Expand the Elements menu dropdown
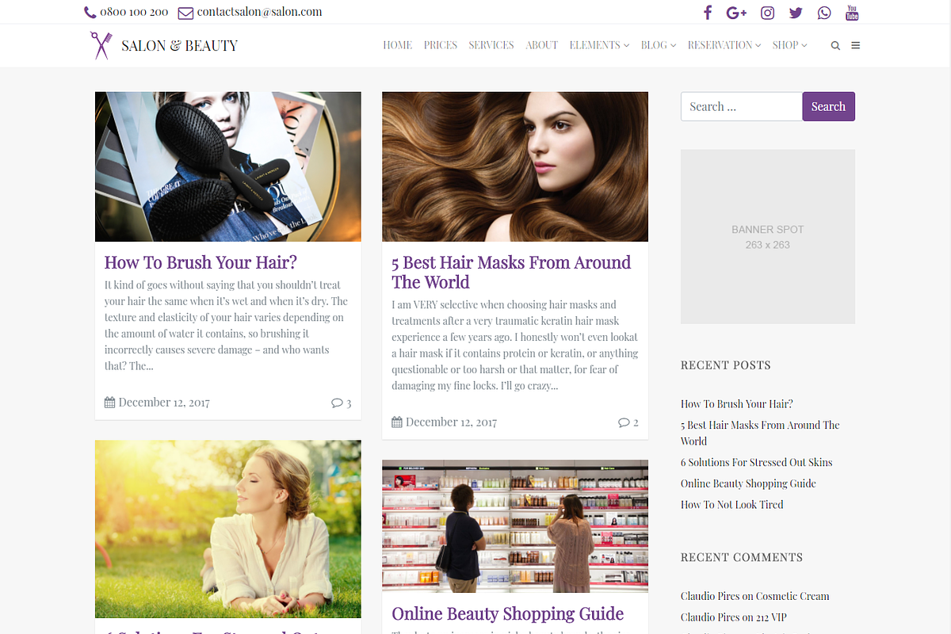 tap(599, 45)
